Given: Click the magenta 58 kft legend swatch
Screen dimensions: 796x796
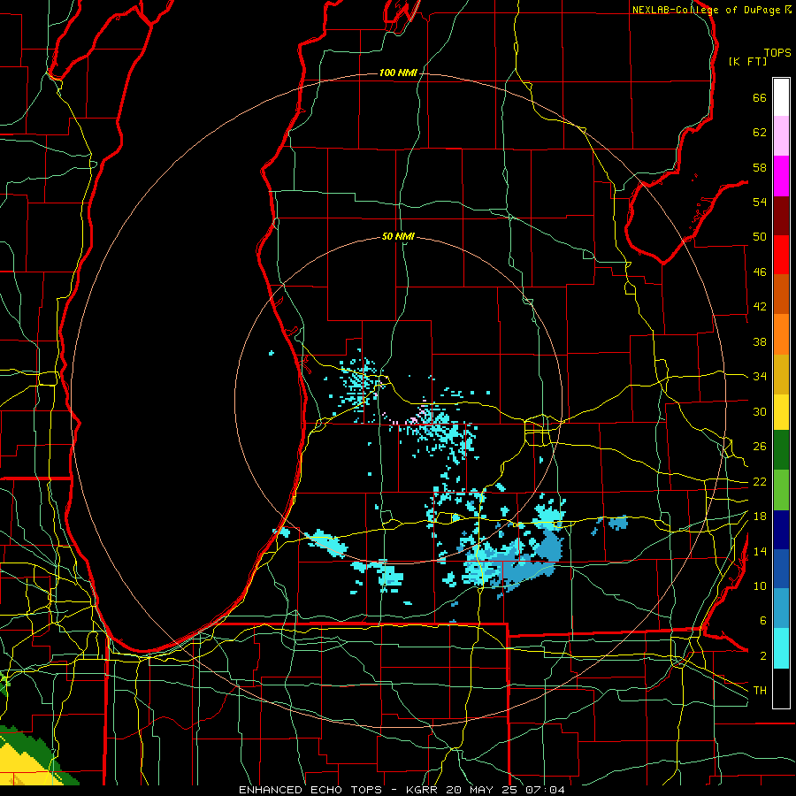Looking at the screenshot, I should coord(781,176).
